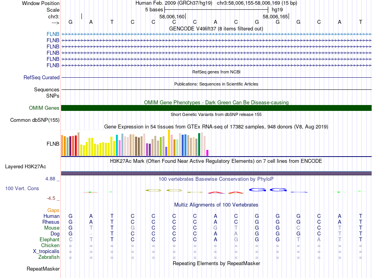Screen dimensions: 372x278
Task: Click the OMIM Gene Phenotypes title text
Action: click(x=216, y=102)
